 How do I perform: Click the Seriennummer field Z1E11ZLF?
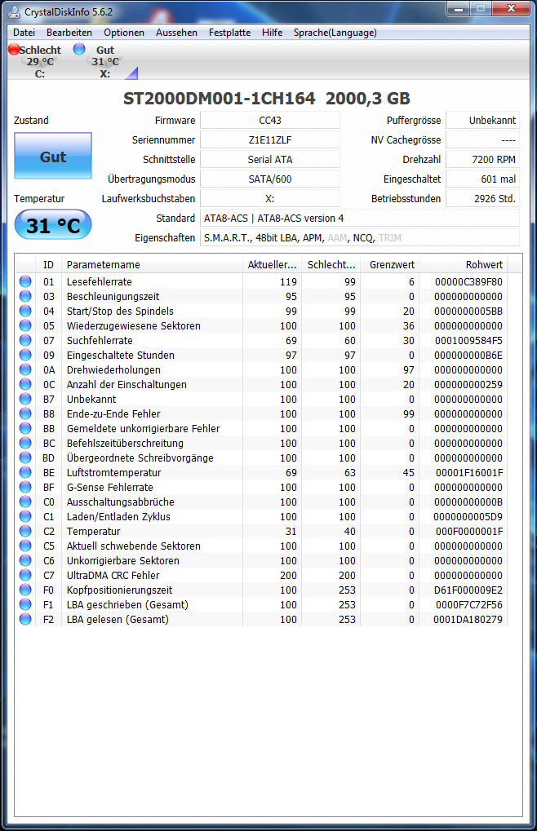270,140
